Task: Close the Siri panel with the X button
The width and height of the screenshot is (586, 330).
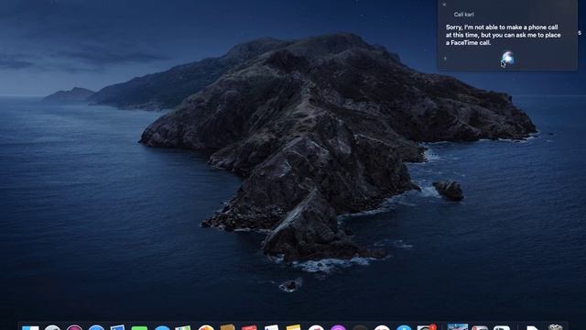Action: [444, 5]
